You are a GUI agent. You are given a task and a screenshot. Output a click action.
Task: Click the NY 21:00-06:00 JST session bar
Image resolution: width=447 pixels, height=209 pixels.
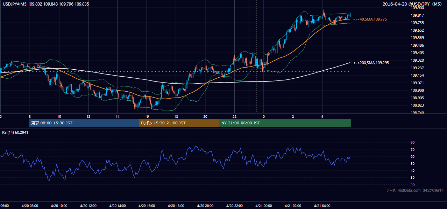285,123
